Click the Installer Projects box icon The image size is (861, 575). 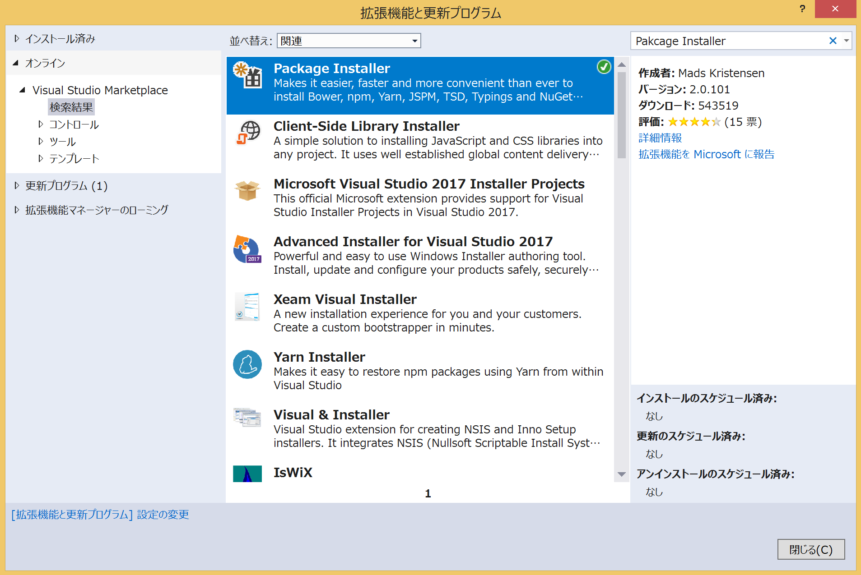point(247,190)
